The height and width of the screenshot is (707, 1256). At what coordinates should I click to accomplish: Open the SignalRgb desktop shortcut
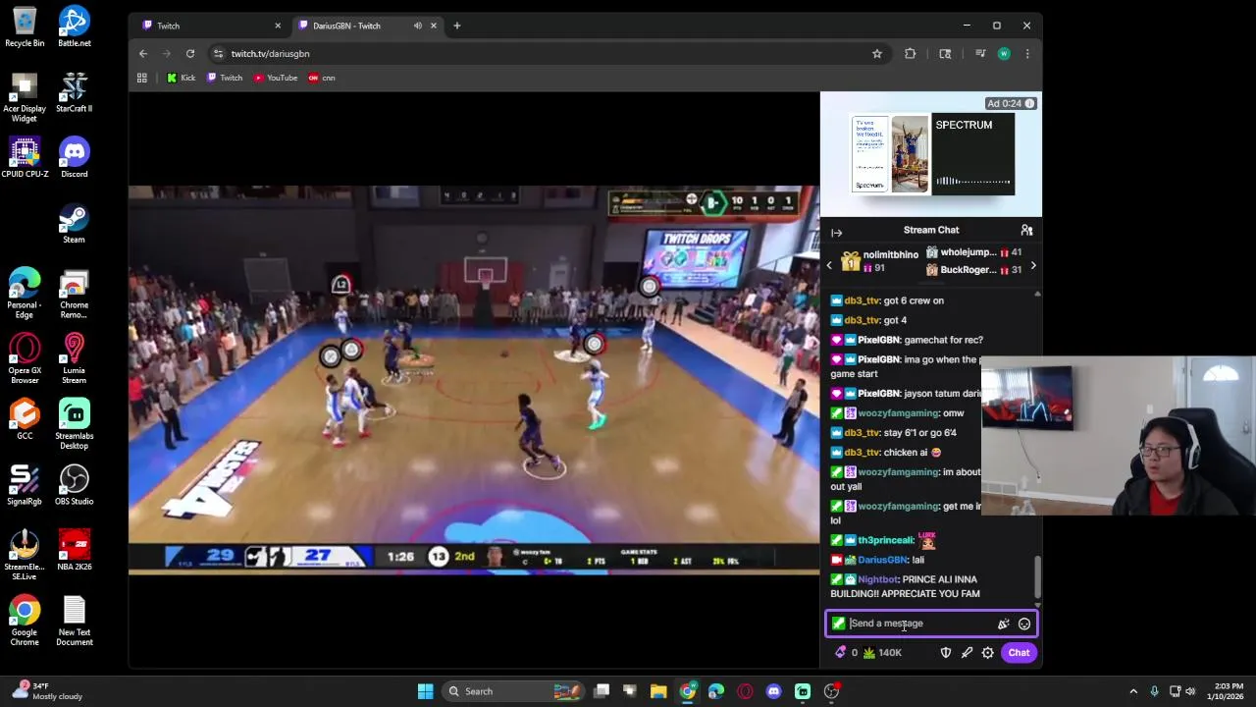pyautogui.click(x=25, y=485)
